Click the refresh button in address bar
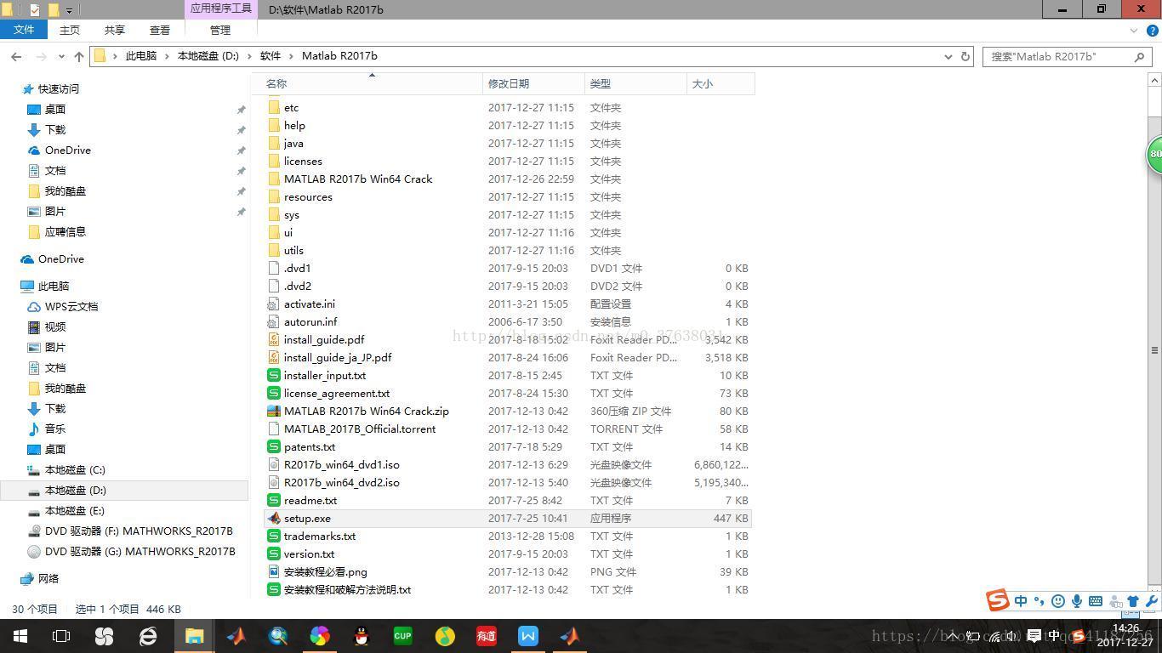Viewport: 1162px width, 653px height. pyautogui.click(x=965, y=56)
